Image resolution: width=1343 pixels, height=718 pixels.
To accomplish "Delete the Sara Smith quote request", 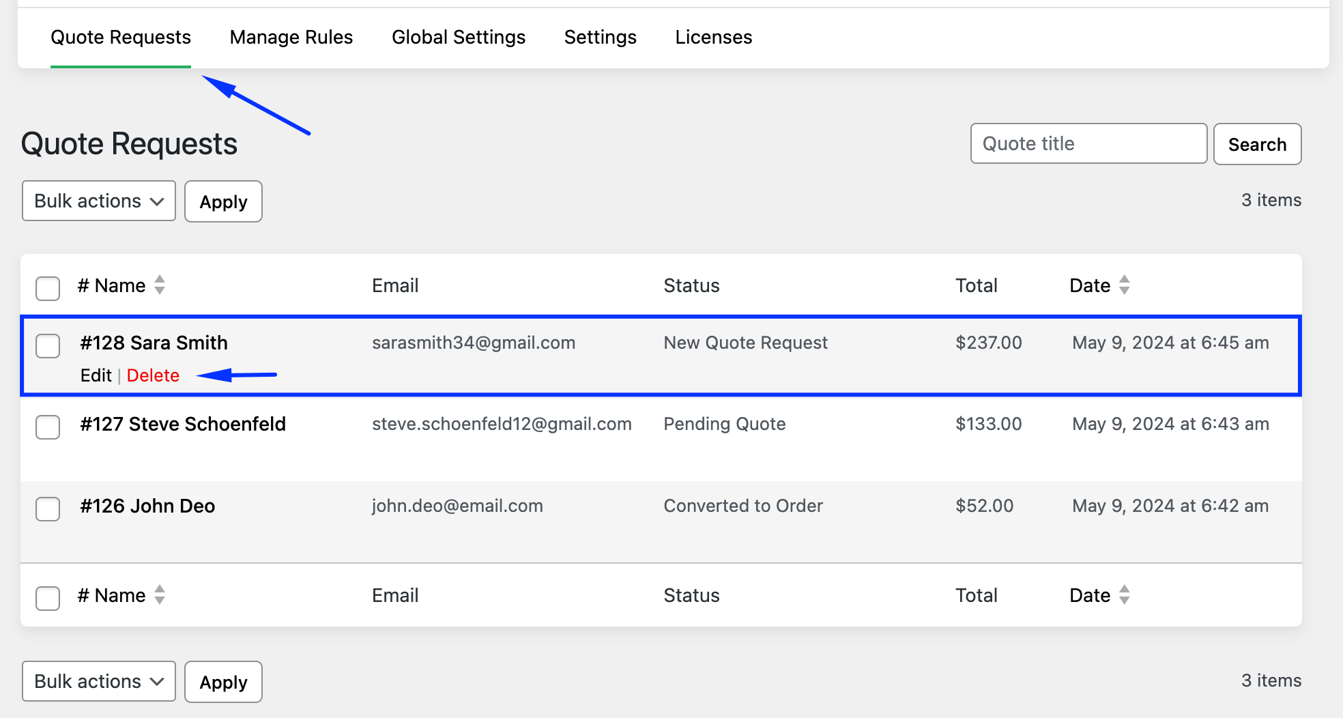I will [x=153, y=375].
